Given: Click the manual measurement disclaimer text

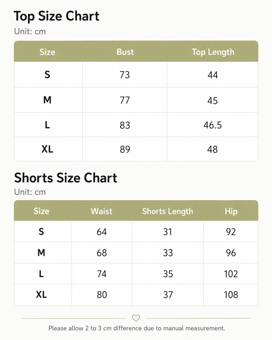Looking at the screenshot, I should tap(137, 328).
